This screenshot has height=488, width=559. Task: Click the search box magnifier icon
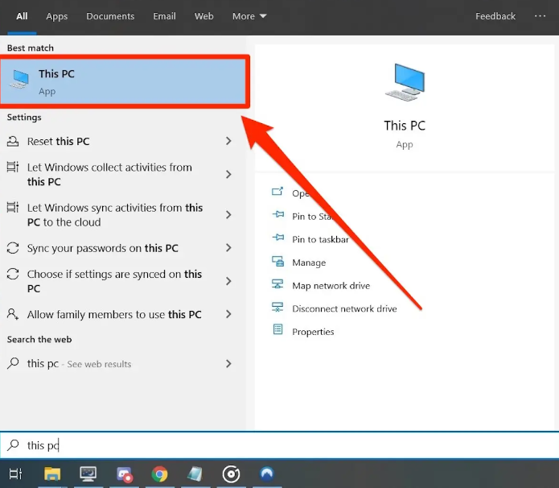(13, 445)
